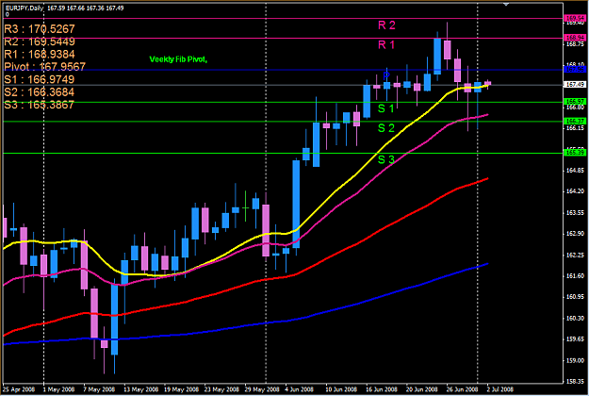Click the chart shift triangle marker at top
This screenshot has width=589, height=396.
[506, 4]
